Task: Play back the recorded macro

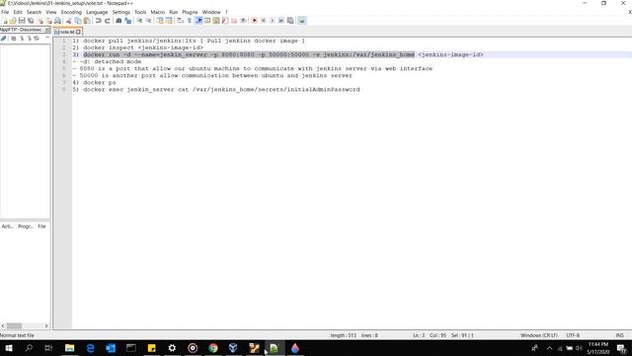Action: (273, 21)
